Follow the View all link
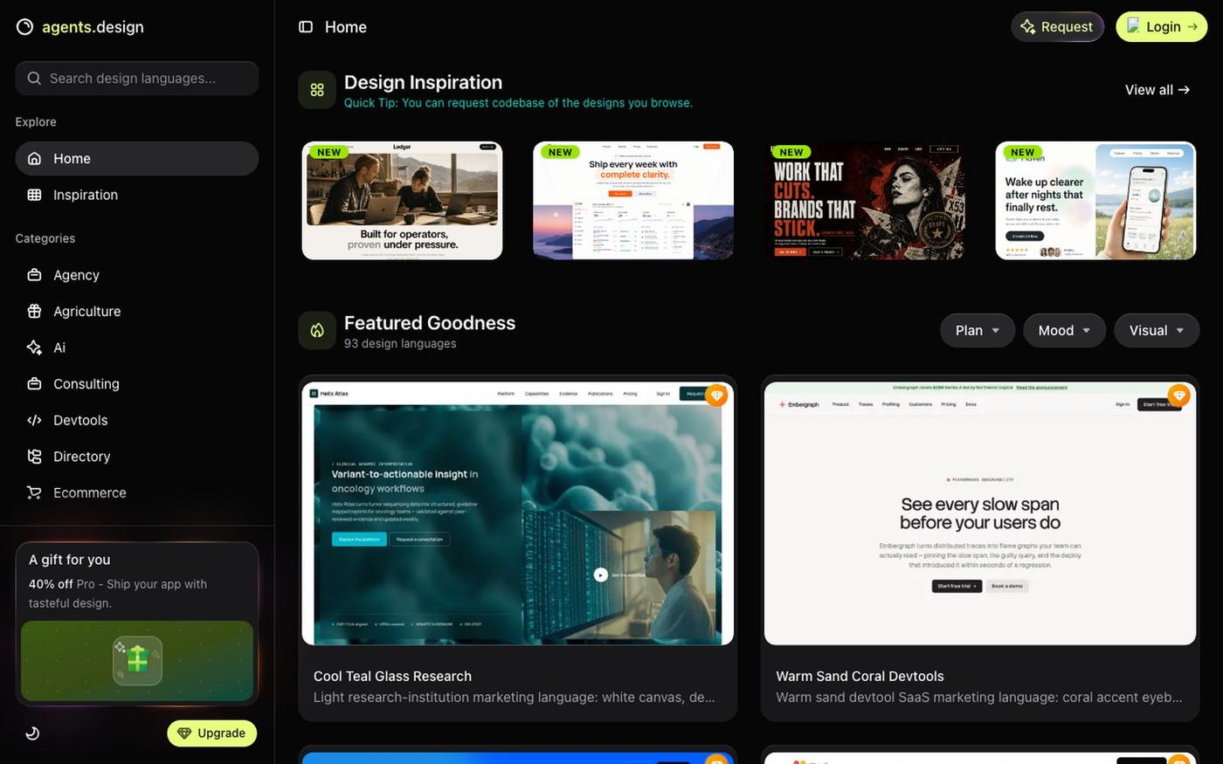The image size is (1223, 764). [1157, 90]
